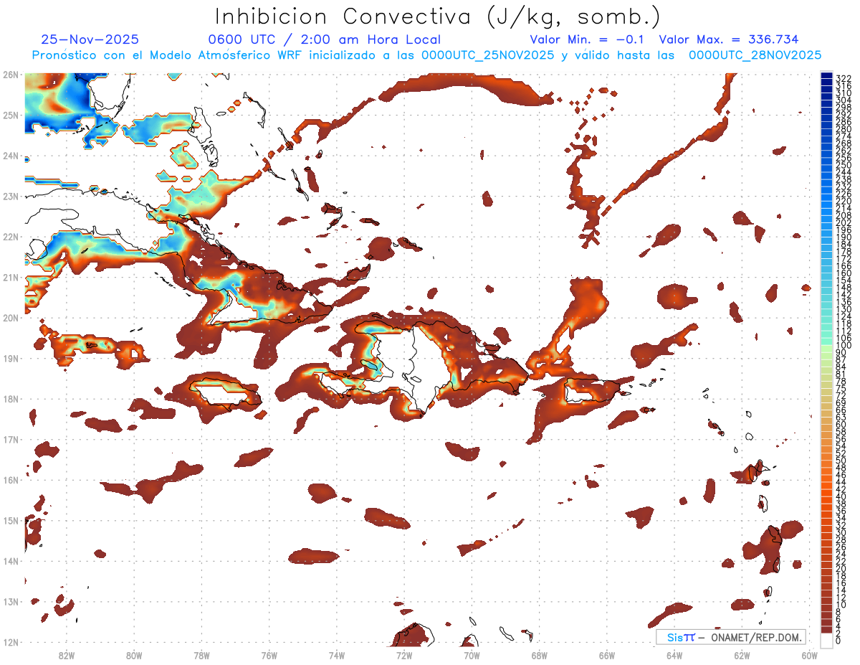Viewport: 860px width, 665px height.
Task: Click the '72W' longitude label
Action: (404, 655)
